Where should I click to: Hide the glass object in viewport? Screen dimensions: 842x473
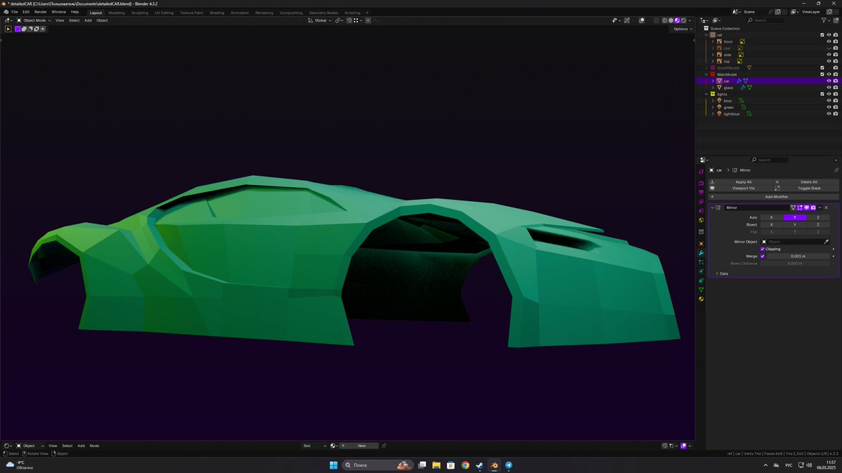pos(829,88)
